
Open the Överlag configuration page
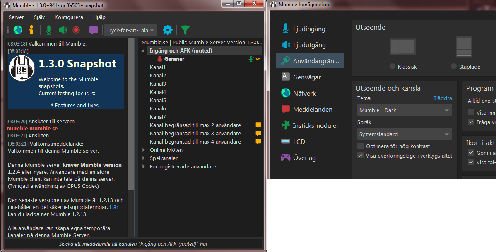point(310,158)
